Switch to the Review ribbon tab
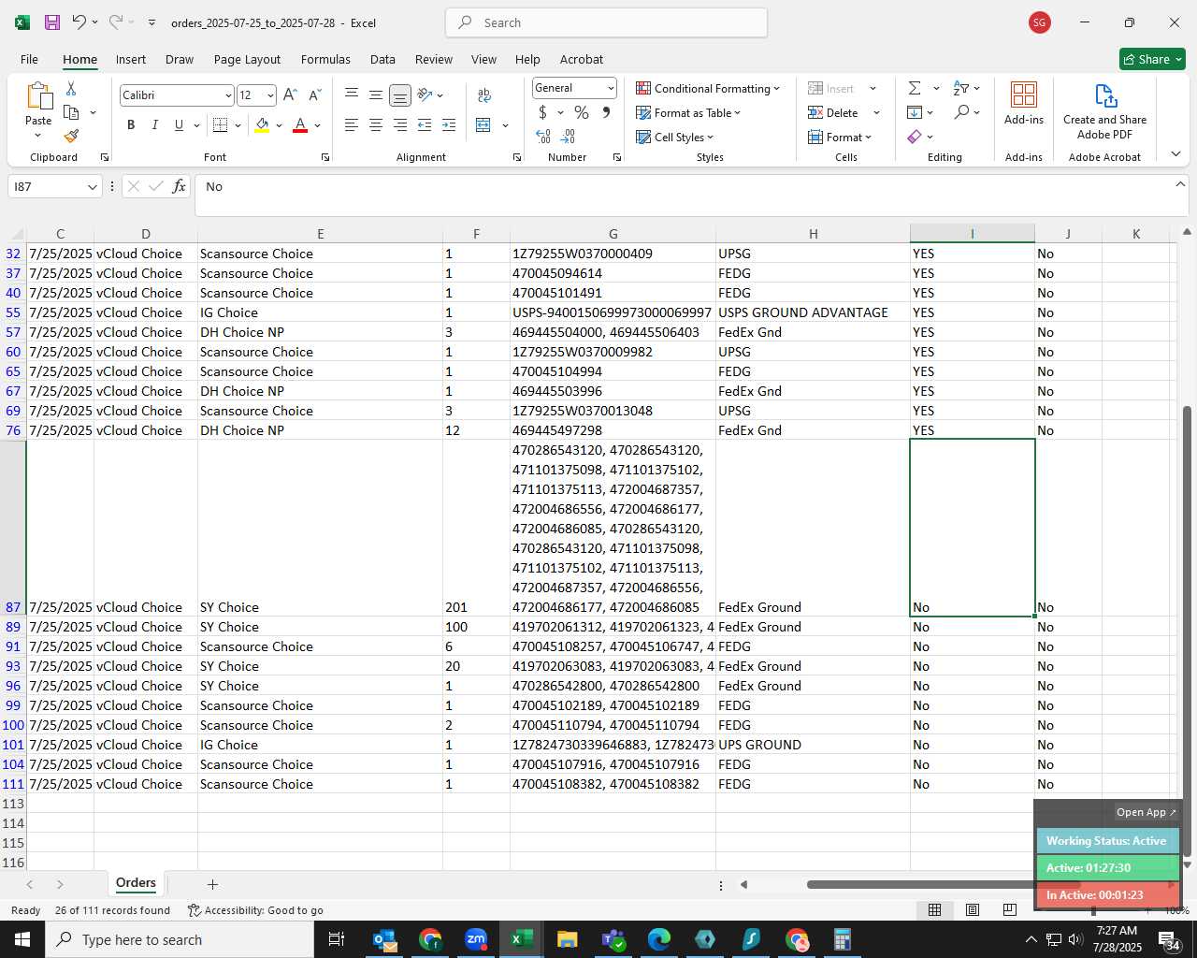This screenshot has height=958, width=1197. [x=434, y=59]
